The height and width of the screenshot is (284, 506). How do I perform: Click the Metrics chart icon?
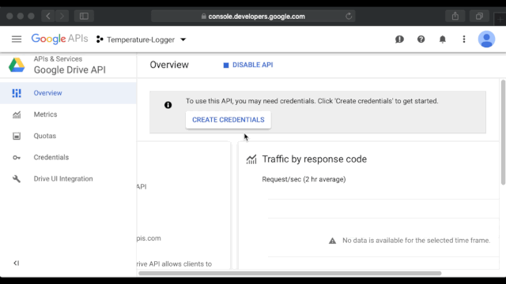click(17, 114)
